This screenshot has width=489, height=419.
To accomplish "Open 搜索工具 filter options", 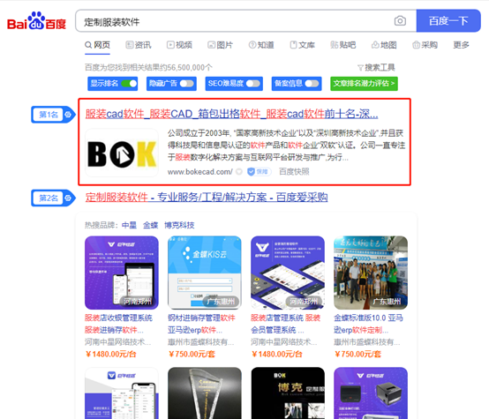I will click(376, 67).
